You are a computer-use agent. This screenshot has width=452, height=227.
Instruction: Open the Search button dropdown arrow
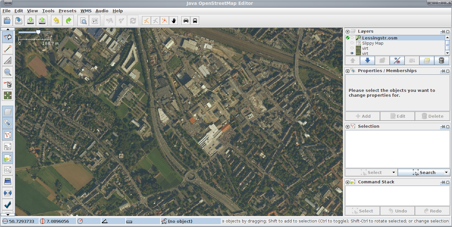[x=447, y=173]
